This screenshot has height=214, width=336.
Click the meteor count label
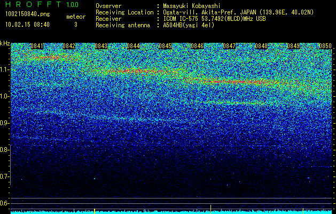click(x=76, y=17)
